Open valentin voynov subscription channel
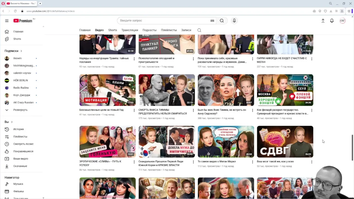 [22, 73]
